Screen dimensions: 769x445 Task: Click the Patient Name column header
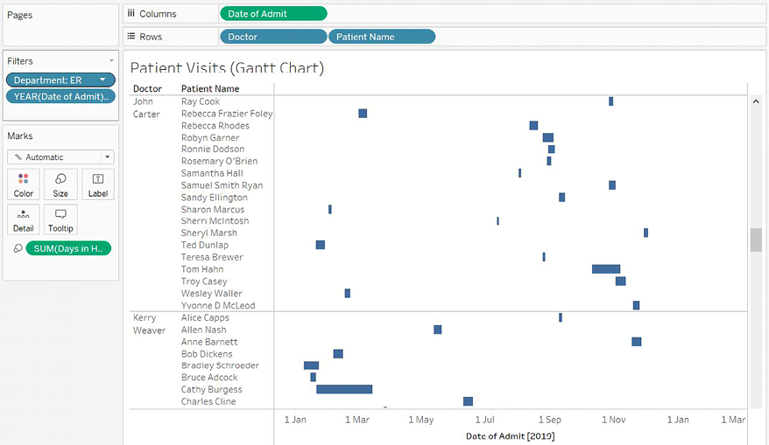pyautogui.click(x=210, y=88)
